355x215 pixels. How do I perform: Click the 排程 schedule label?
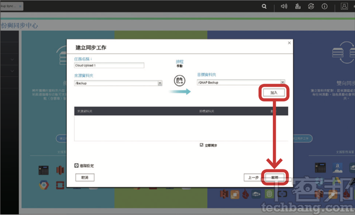click(x=180, y=61)
